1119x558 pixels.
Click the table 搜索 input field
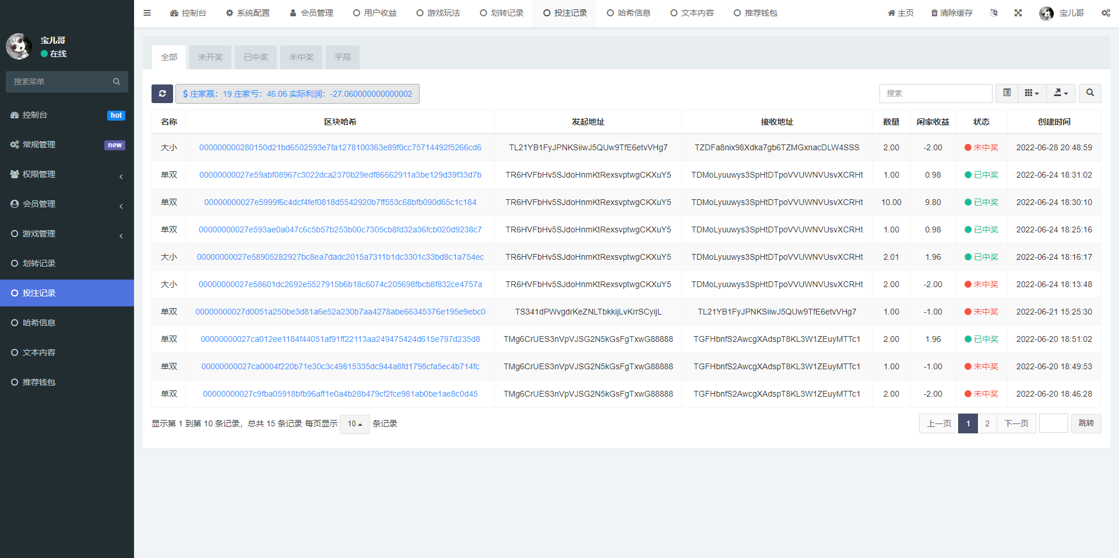935,93
